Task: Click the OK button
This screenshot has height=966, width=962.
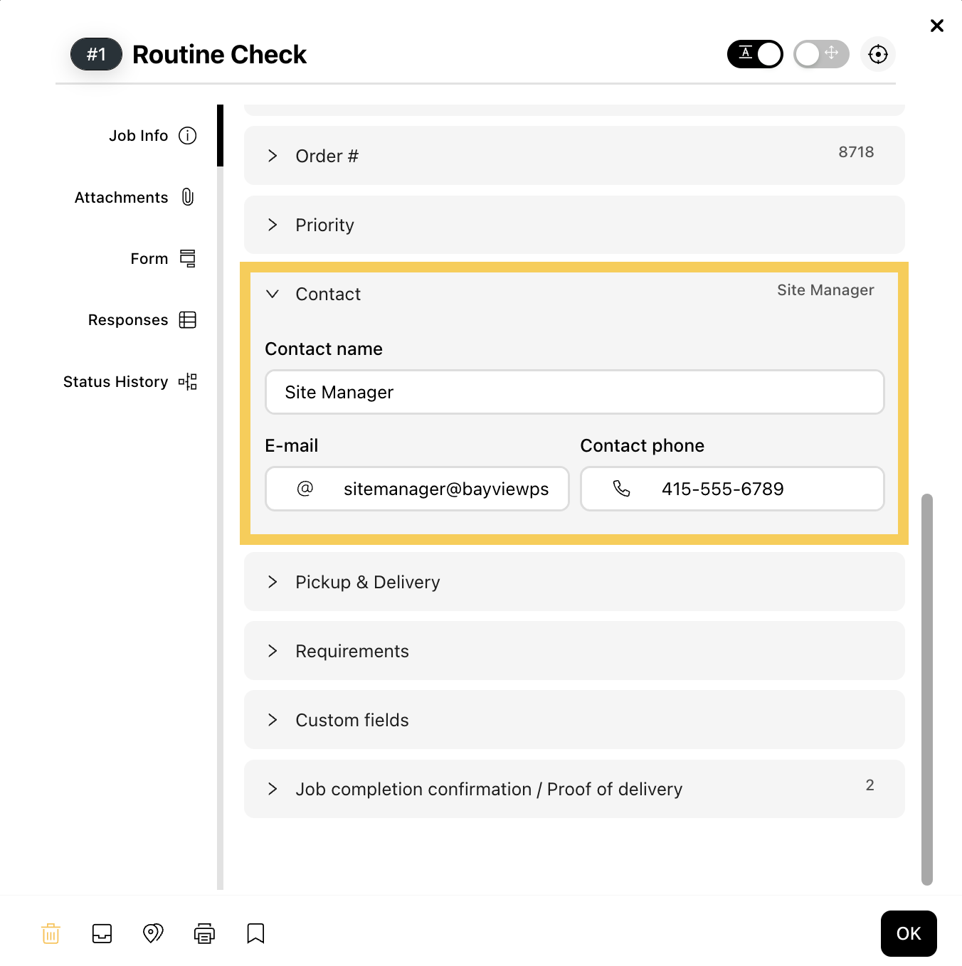Action: (x=909, y=933)
